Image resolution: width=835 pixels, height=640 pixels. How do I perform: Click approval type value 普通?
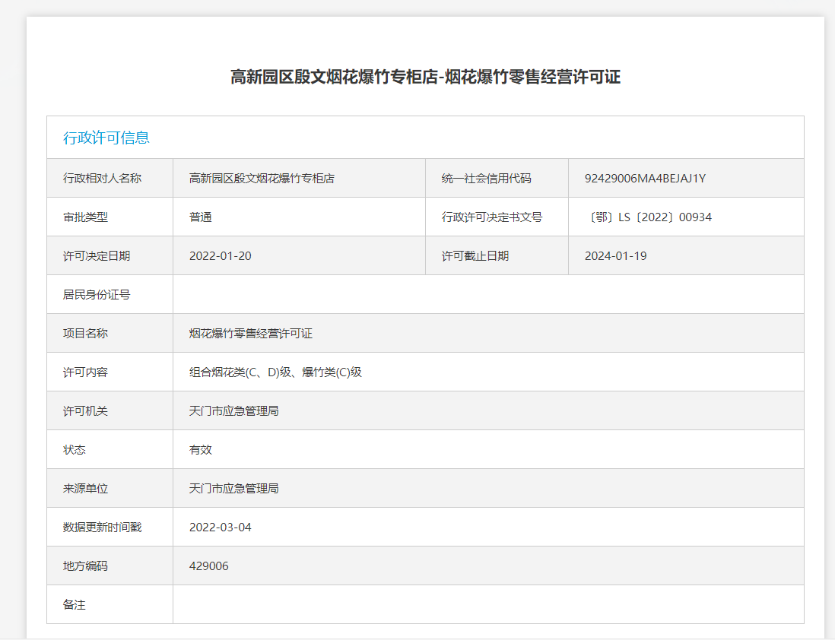point(200,217)
